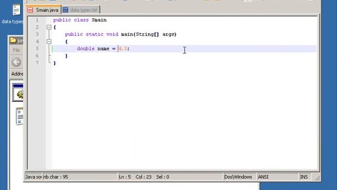
Task: Click the numeric value '4.5' on line 5
Action: (123, 49)
